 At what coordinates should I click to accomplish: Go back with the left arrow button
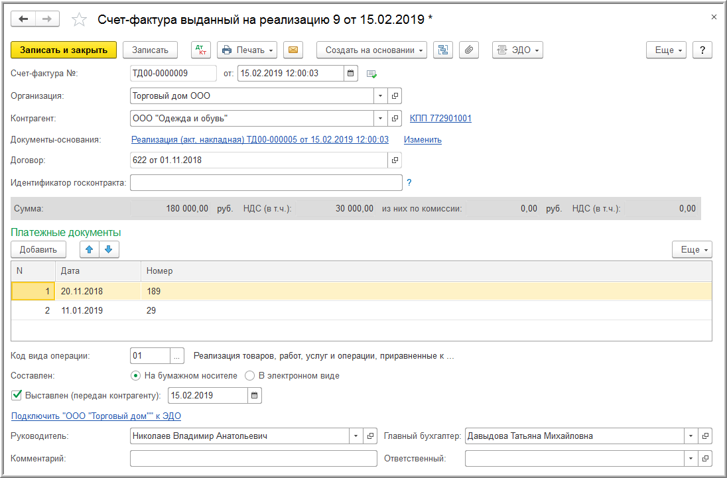point(23,19)
